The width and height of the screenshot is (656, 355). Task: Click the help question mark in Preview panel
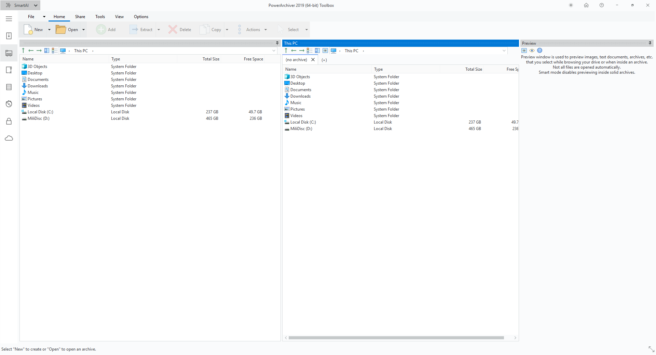pyautogui.click(x=540, y=51)
